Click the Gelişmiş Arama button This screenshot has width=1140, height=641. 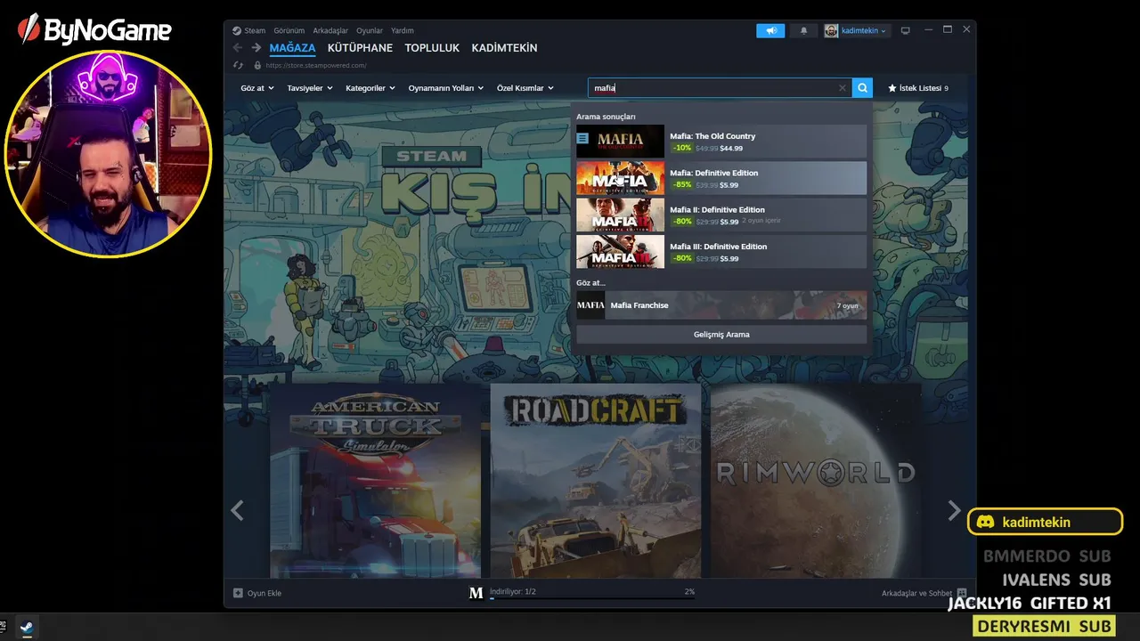click(721, 335)
